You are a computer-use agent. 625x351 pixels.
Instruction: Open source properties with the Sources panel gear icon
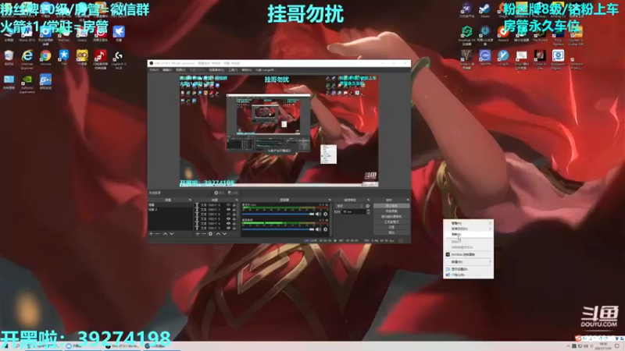[210, 234]
